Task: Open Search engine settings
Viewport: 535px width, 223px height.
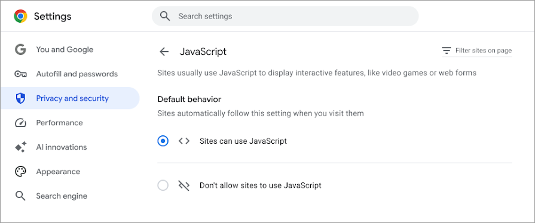Action: click(x=70, y=196)
